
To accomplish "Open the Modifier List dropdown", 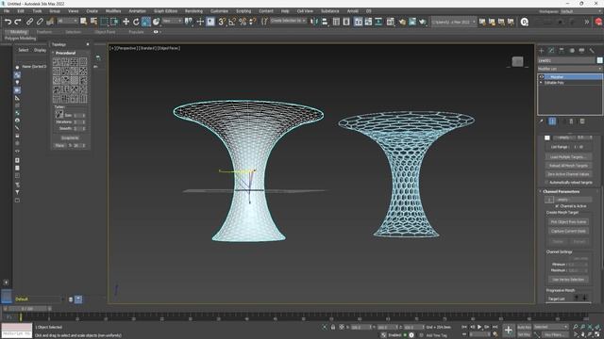I will [x=570, y=69].
